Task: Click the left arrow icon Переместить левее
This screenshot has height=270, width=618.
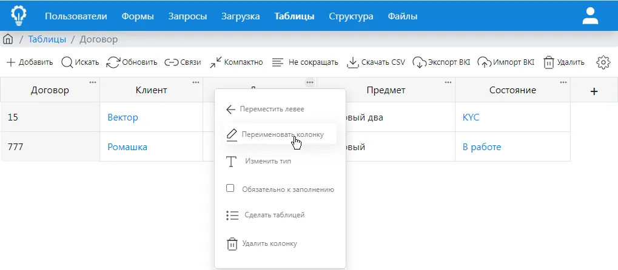Action: coord(231,110)
